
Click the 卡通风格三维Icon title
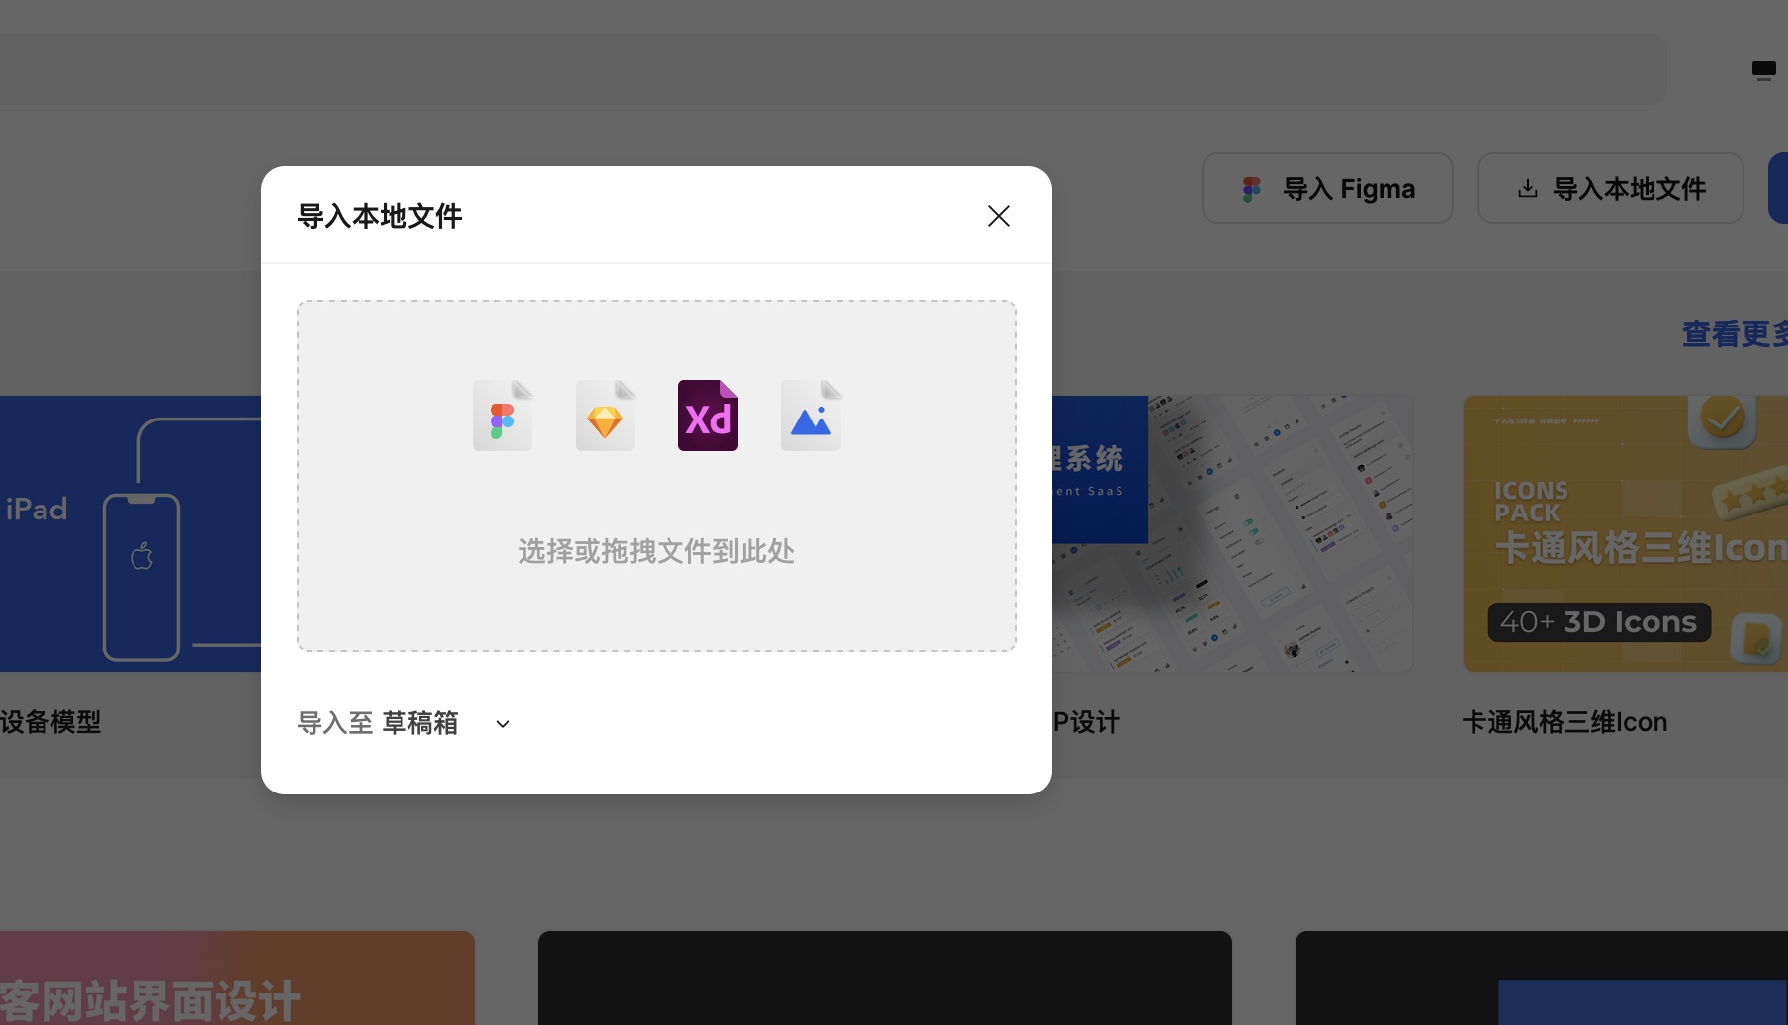pos(1564,722)
